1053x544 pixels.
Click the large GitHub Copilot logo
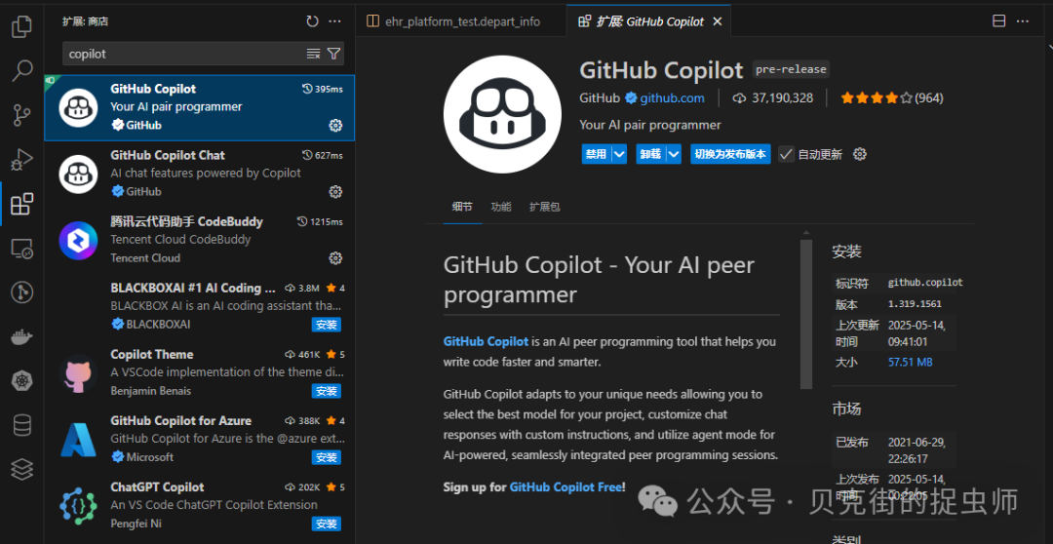click(x=502, y=114)
